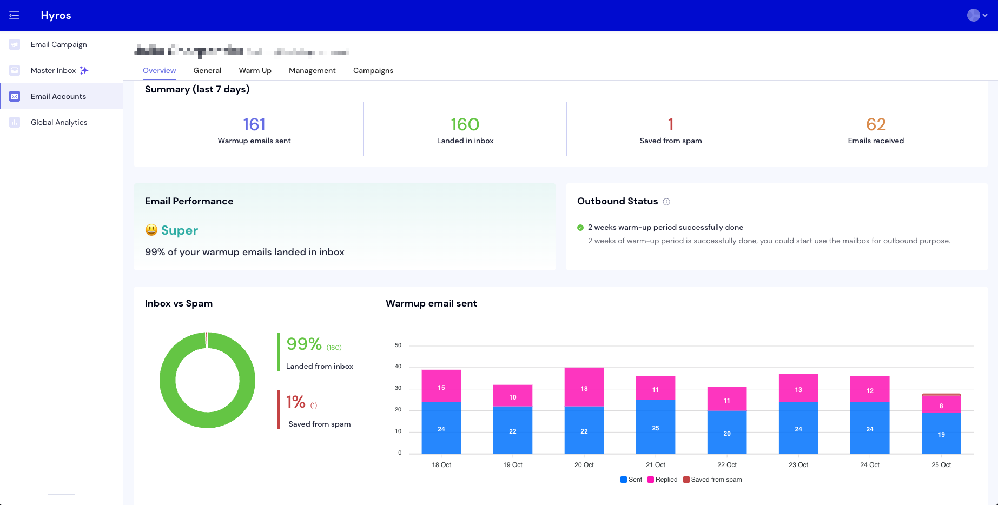The height and width of the screenshot is (505, 998).
Task: Switch to the Warm Up tab
Action: 255,70
